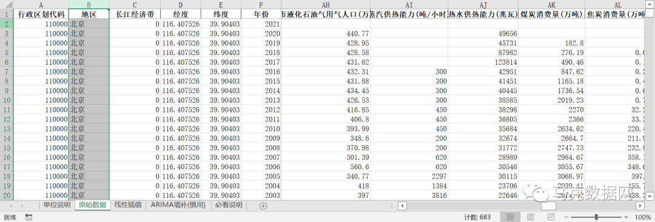Click the horizontal scrollbar thumb

(x=548, y=206)
